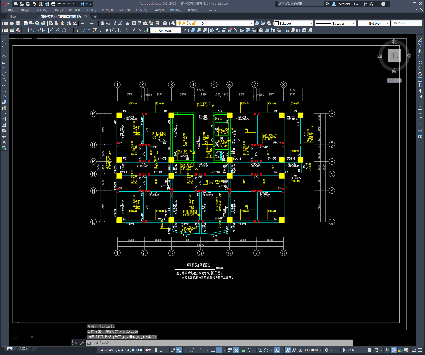Select the Erase tool in modify toolbar
The height and width of the screenshot is (355, 425).
tap(420, 40)
